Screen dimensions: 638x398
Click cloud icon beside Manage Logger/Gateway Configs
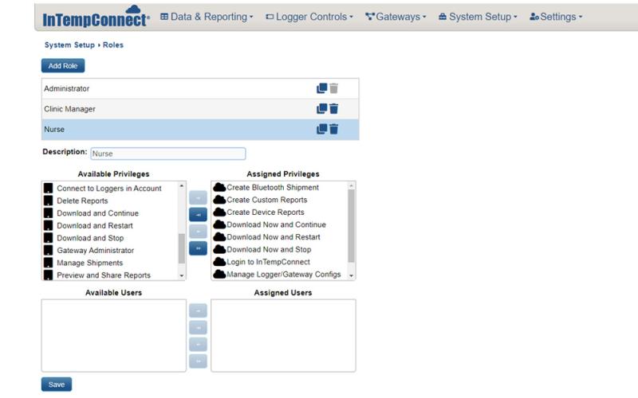click(x=219, y=274)
